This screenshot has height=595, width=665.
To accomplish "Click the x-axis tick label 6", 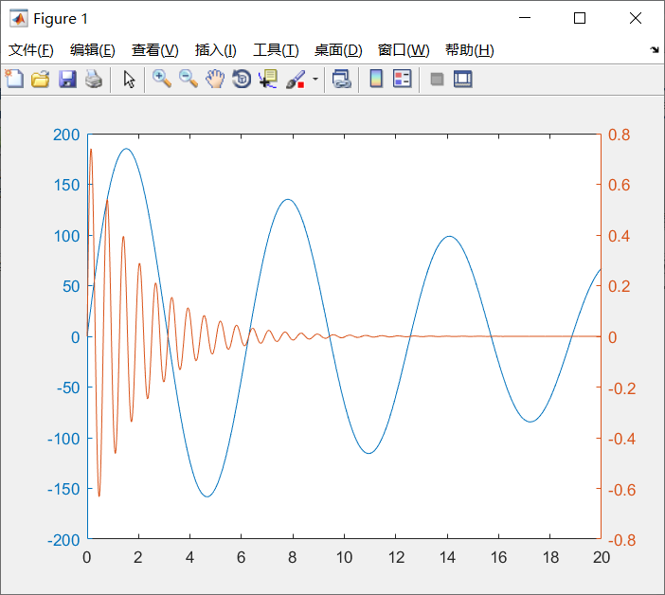I will click(241, 557).
